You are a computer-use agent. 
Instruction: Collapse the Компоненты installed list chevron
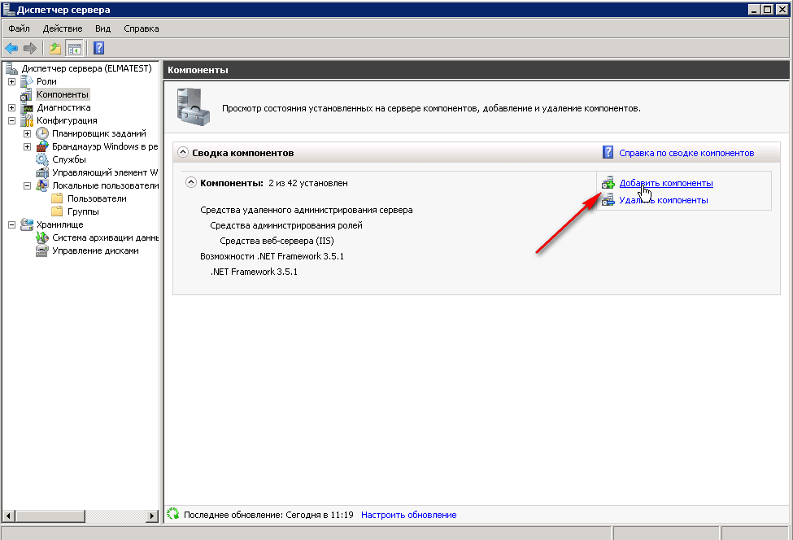click(191, 183)
